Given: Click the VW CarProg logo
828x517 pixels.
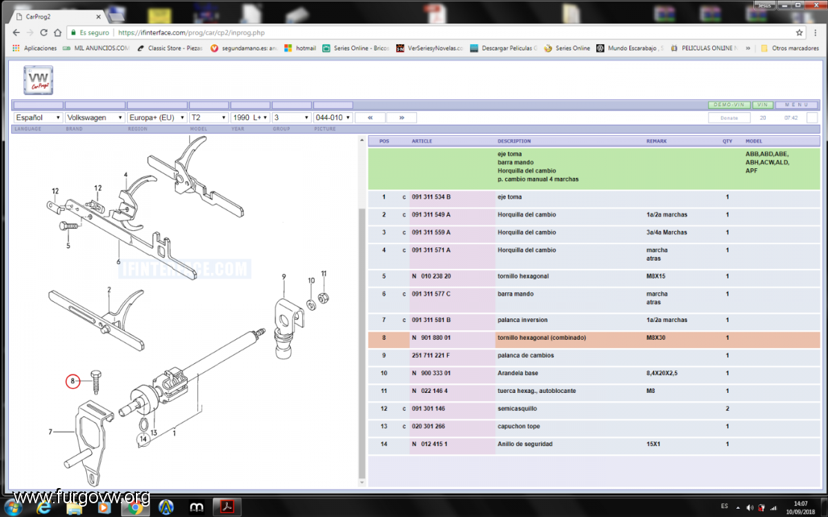Looking at the screenshot, I should pyautogui.click(x=38, y=81).
